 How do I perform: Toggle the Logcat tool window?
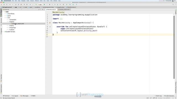point(15,96)
